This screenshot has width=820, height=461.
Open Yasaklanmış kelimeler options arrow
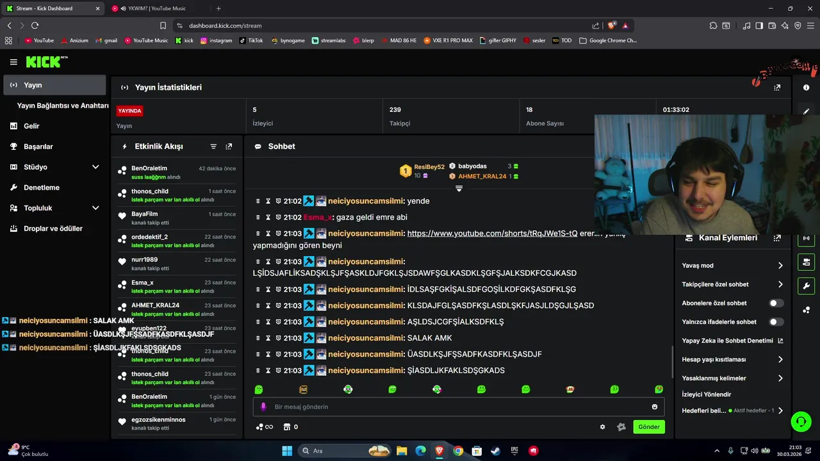[780, 378]
